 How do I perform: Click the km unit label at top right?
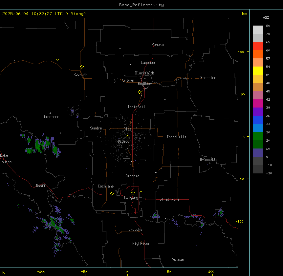click(244, 14)
